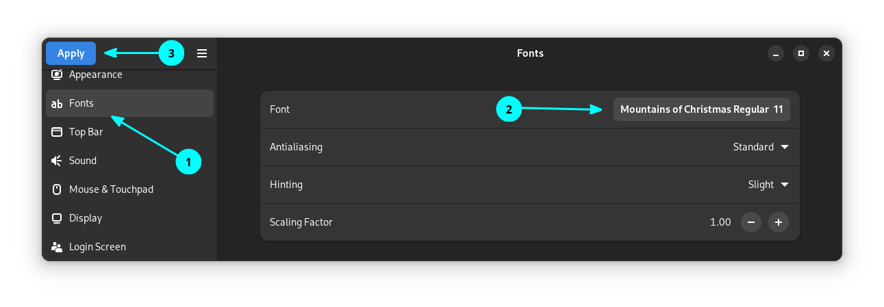Image resolution: width=884 pixels, height=307 pixels.
Task: Click the Login Screen users icon
Action: (58, 247)
